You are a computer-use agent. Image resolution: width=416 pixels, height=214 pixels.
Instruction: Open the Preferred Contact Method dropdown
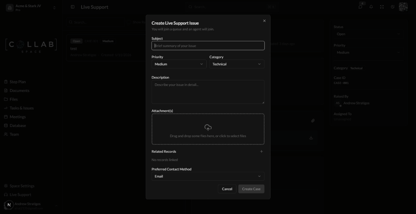tap(208, 176)
